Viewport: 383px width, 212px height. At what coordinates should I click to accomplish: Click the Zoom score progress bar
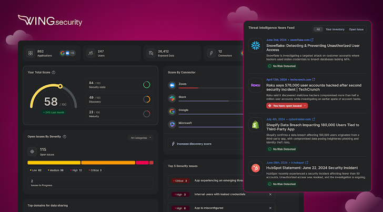[x=210, y=88]
